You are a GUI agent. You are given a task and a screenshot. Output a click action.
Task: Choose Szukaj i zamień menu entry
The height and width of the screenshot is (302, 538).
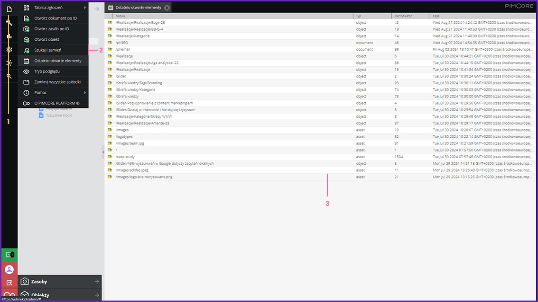pyautogui.click(x=47, y=50)
